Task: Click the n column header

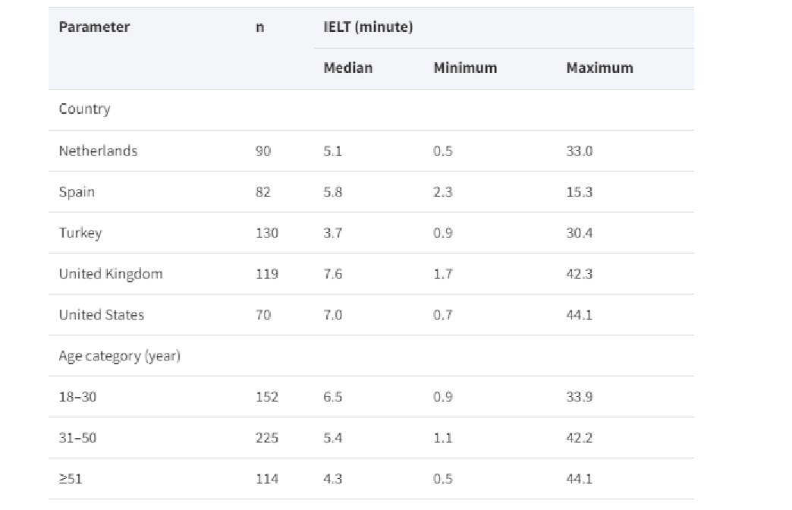Action: click(260, 27)
